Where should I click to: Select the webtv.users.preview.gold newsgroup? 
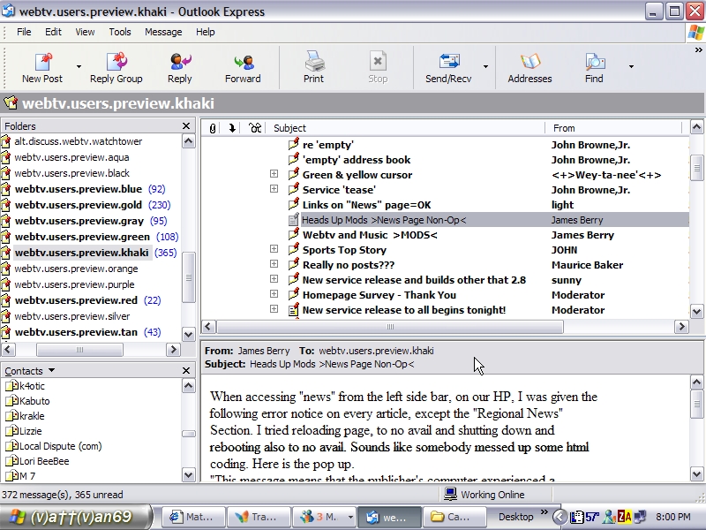pos(79,205)
